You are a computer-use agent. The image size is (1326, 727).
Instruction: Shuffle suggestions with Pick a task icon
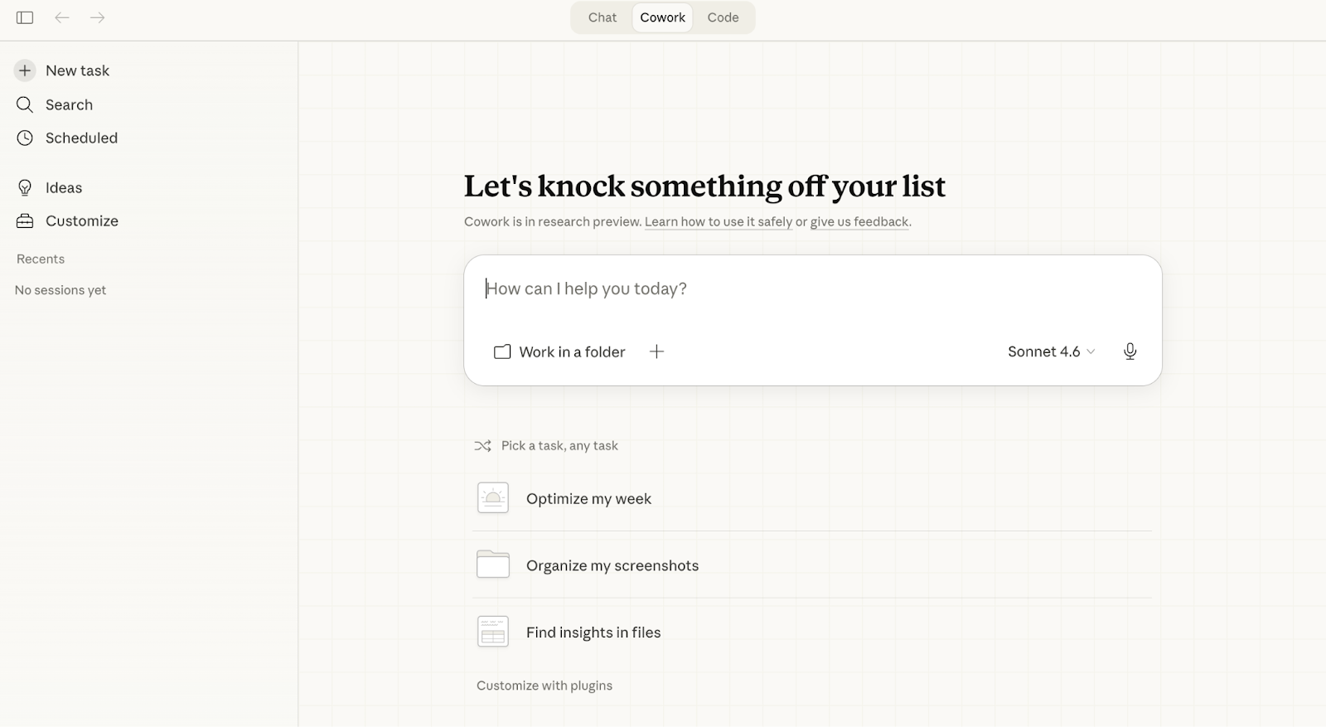point(482,446)
